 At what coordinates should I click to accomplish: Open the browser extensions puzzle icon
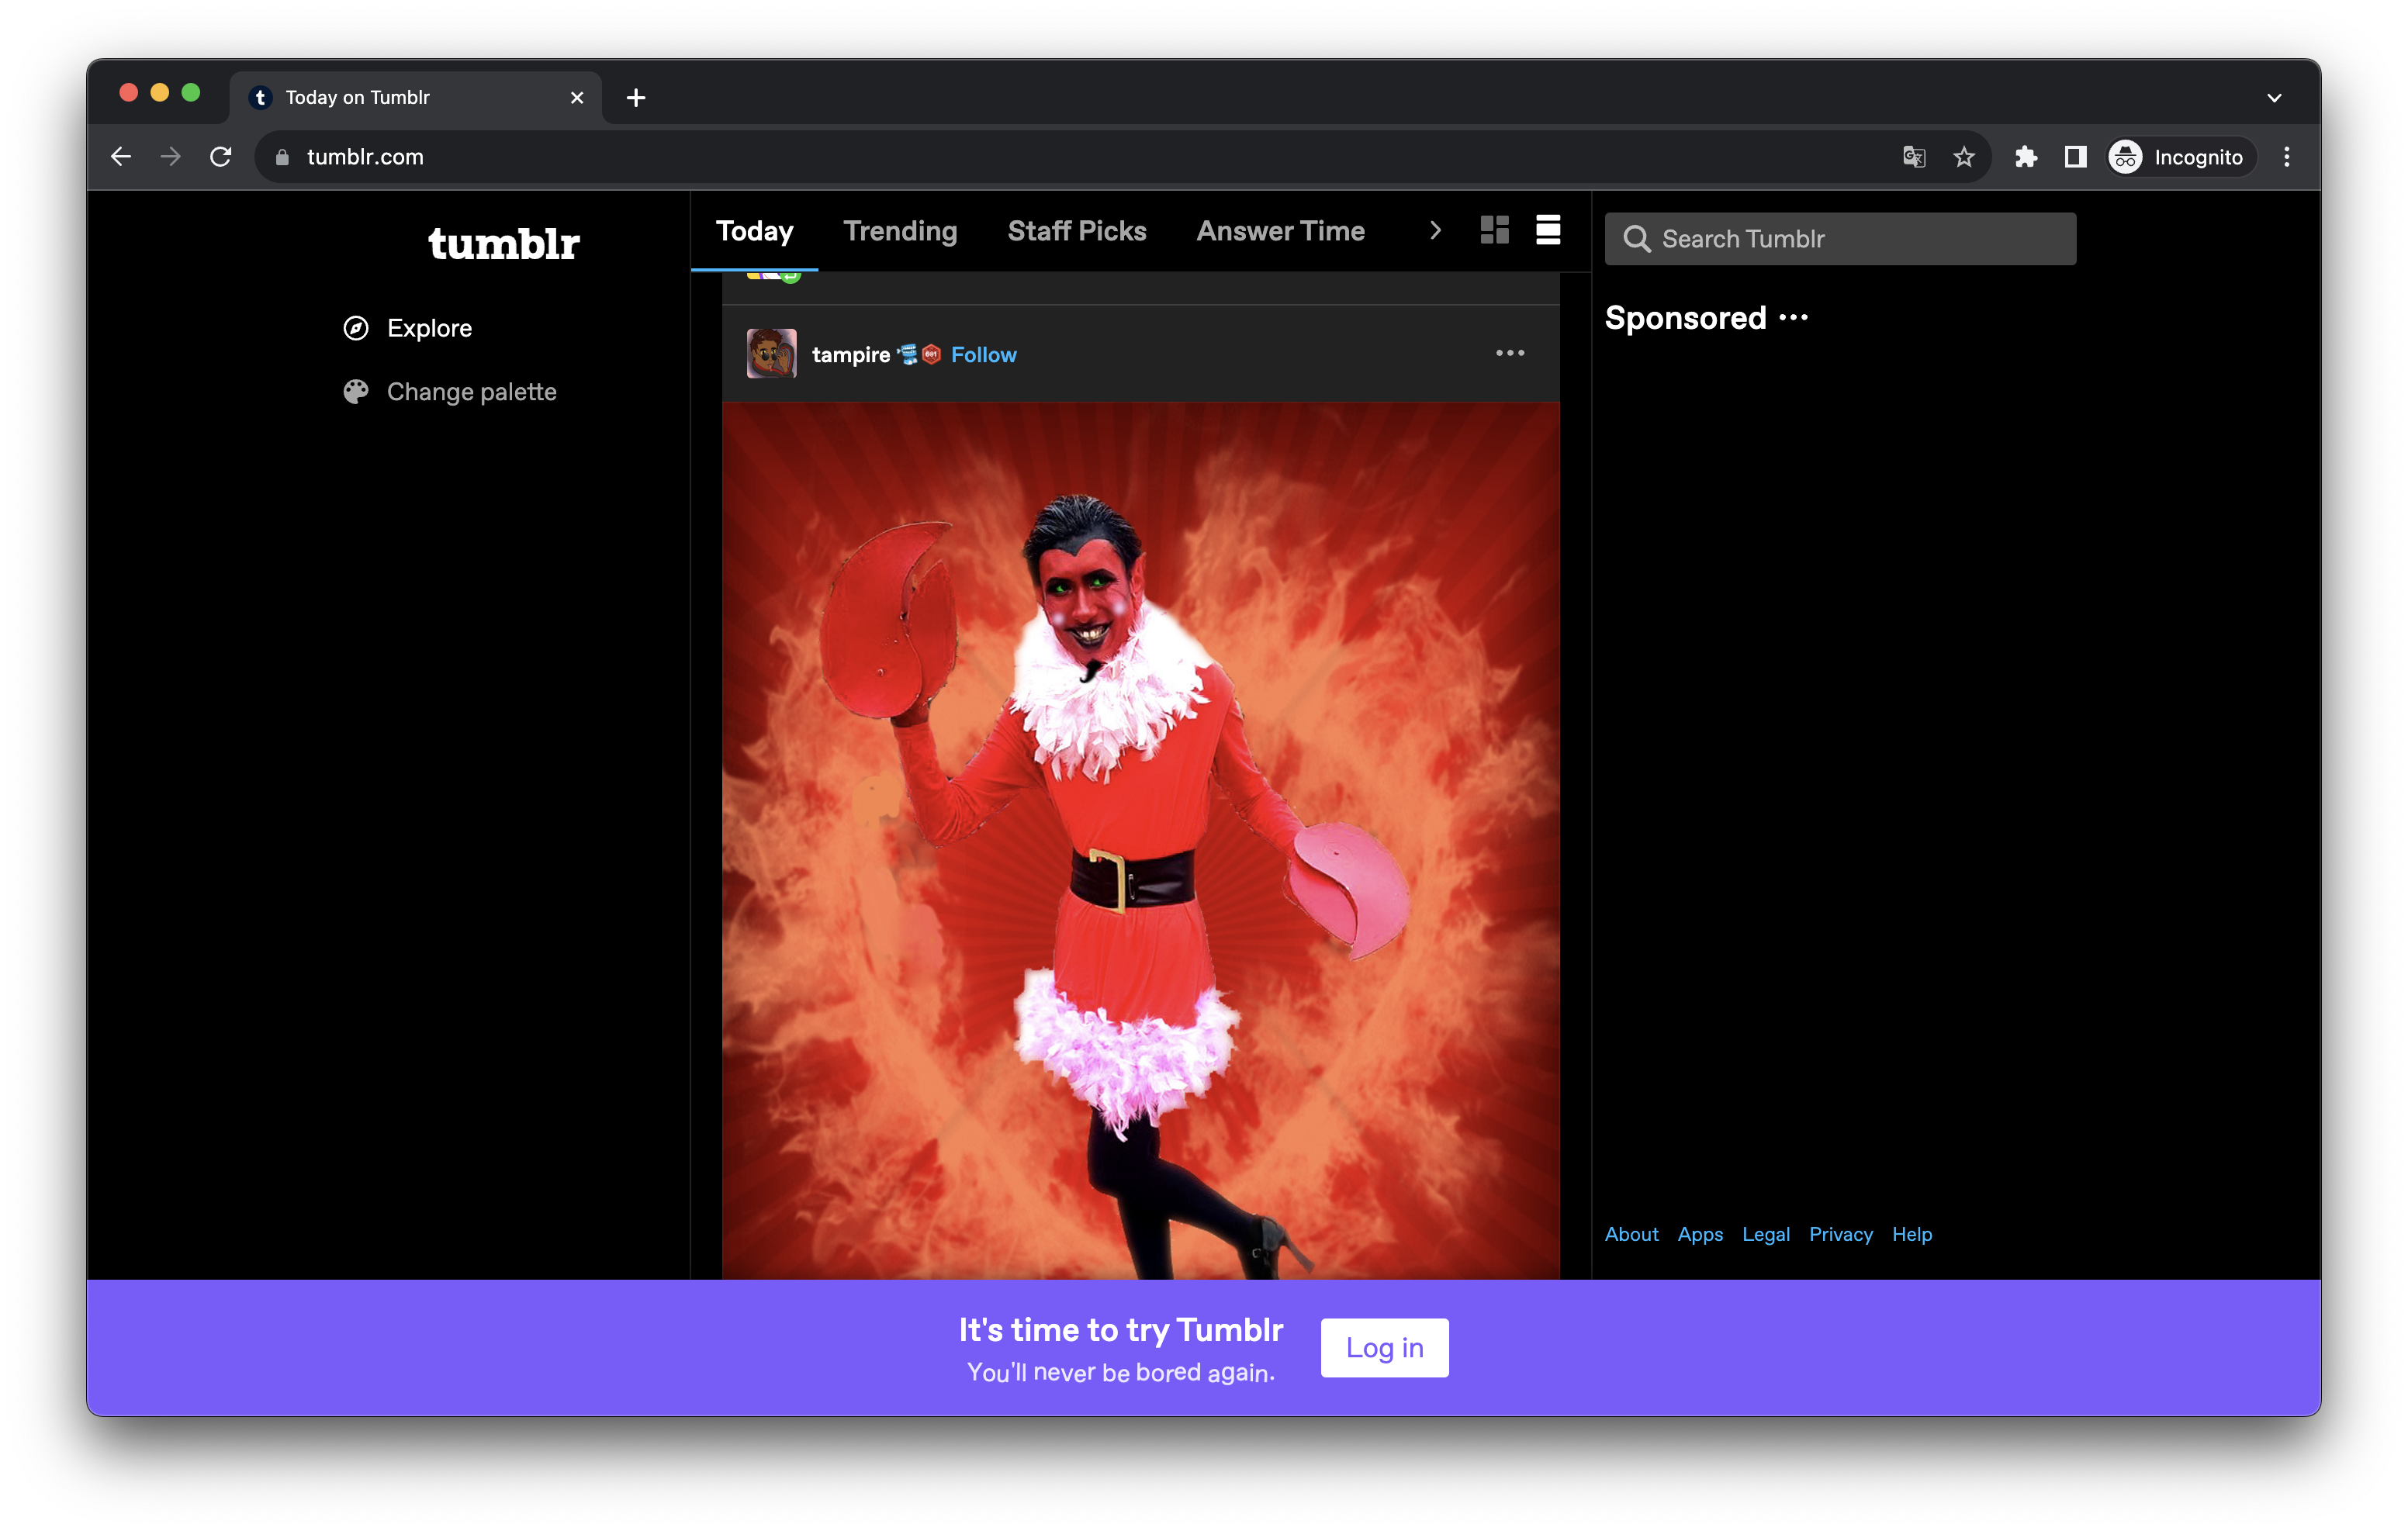[2026, 157]
